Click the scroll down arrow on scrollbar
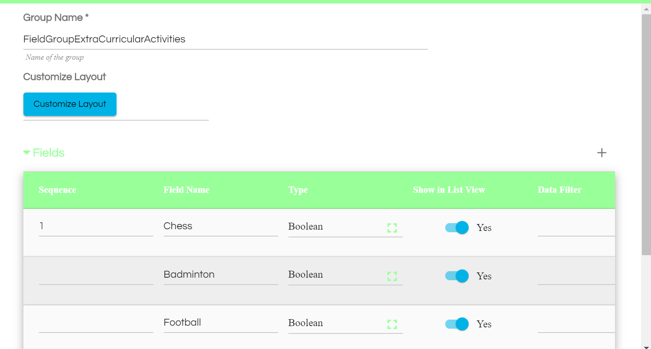 tap(646, 346)
